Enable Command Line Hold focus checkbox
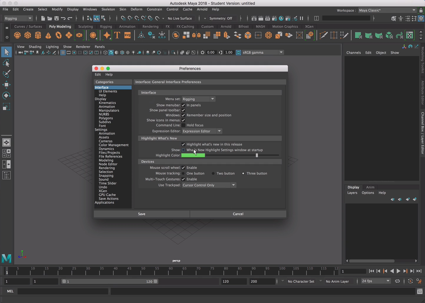Image resolution: width=425 pixels, height=303 pixels. coord(183,125)
